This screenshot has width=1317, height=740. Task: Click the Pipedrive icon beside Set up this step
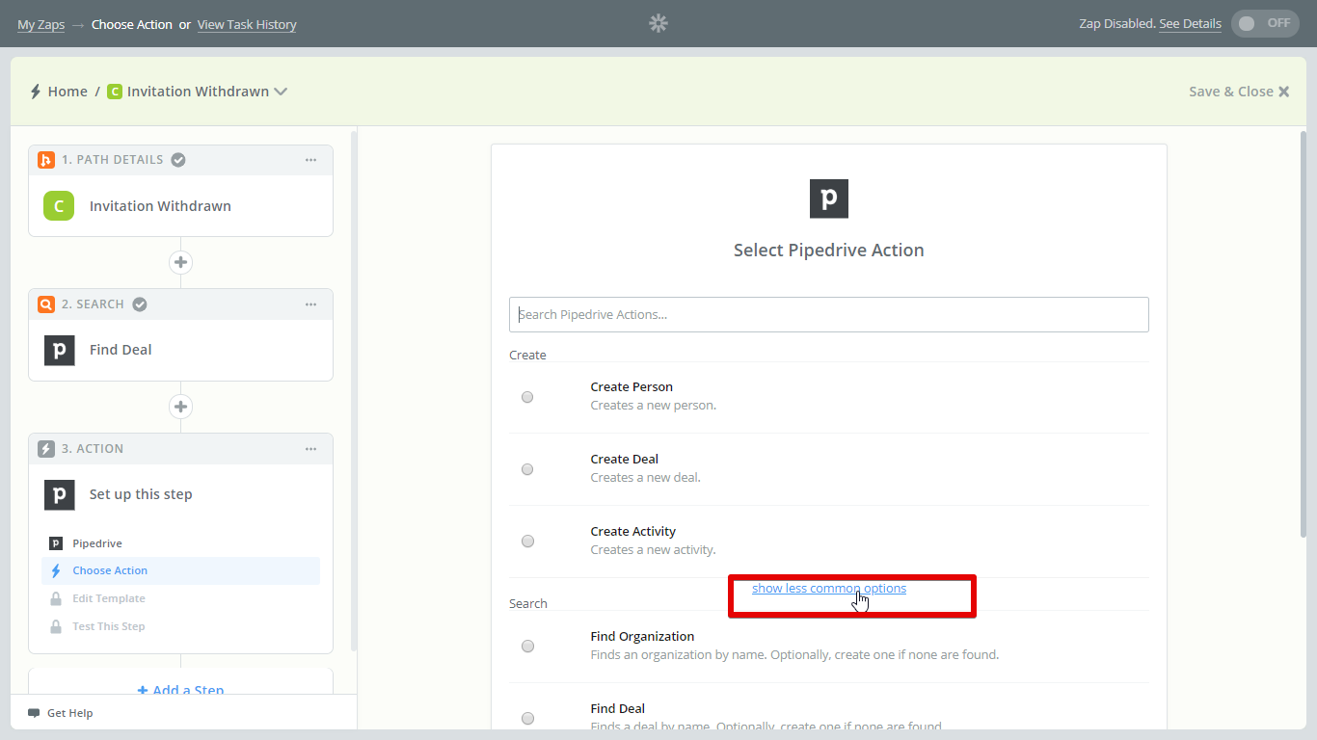pyautogui.click(x=59, y=494)
